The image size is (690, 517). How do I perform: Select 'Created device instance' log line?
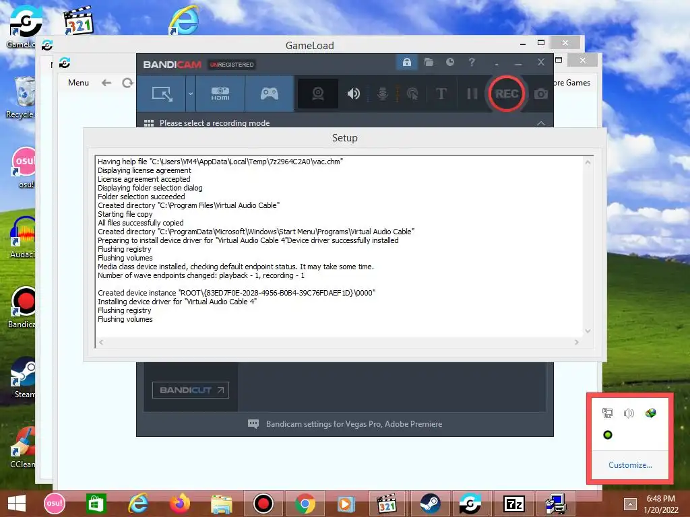coord(237,293)
